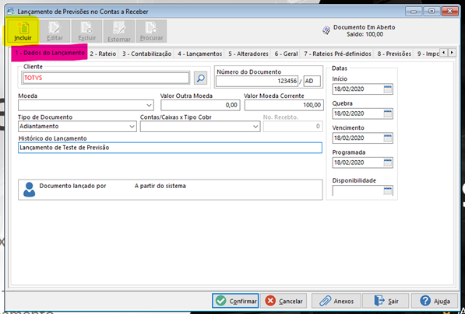
Task: Click the Cancelar button
Action: pos(284,301)
